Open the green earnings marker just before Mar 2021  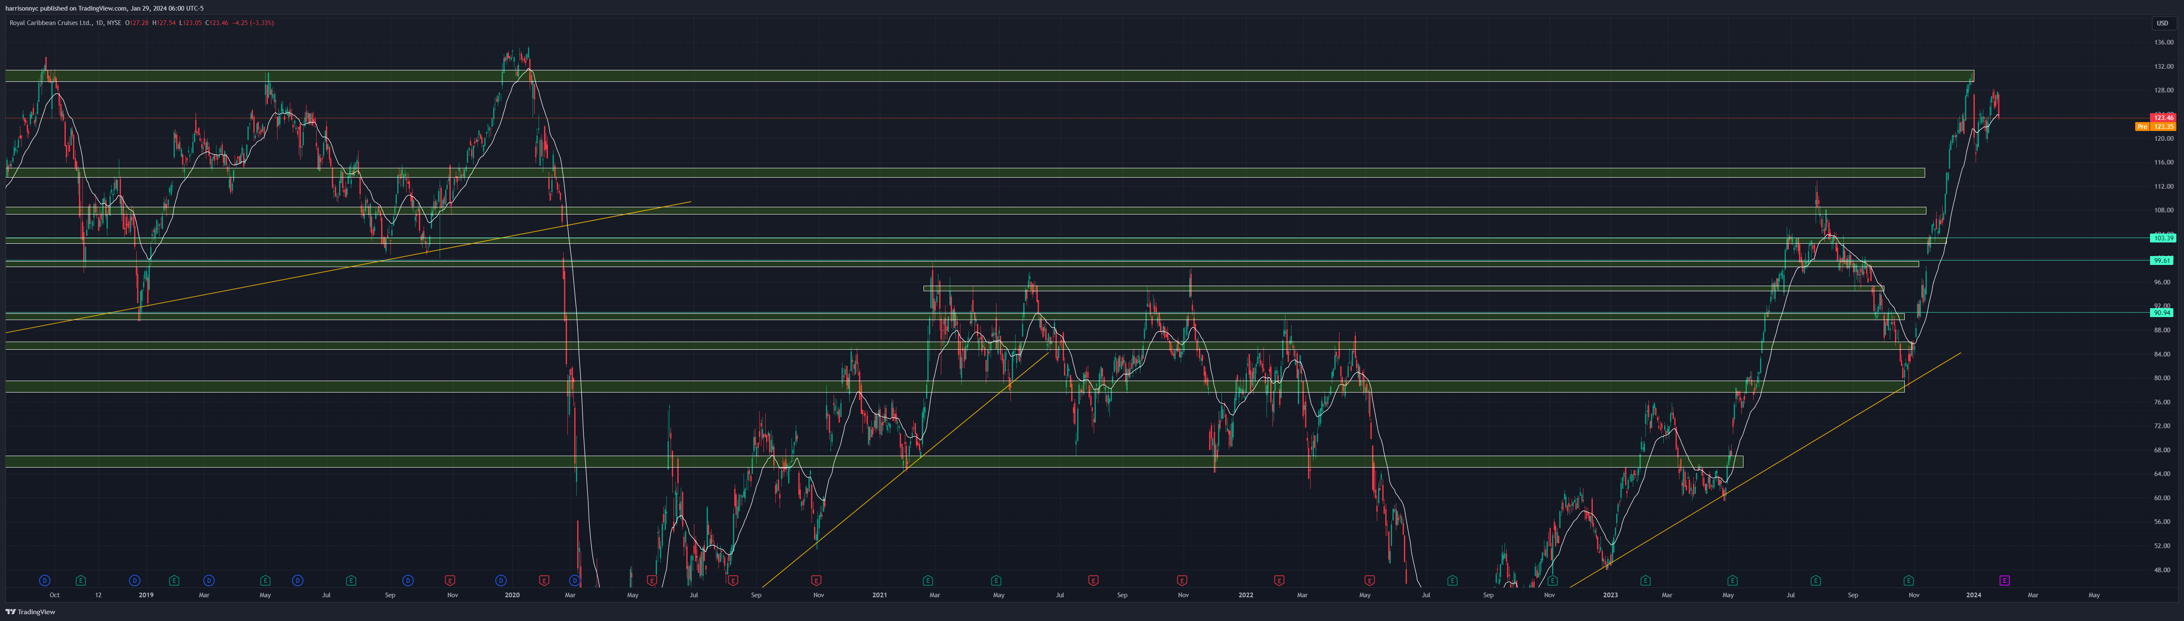(x=927, y=580)
